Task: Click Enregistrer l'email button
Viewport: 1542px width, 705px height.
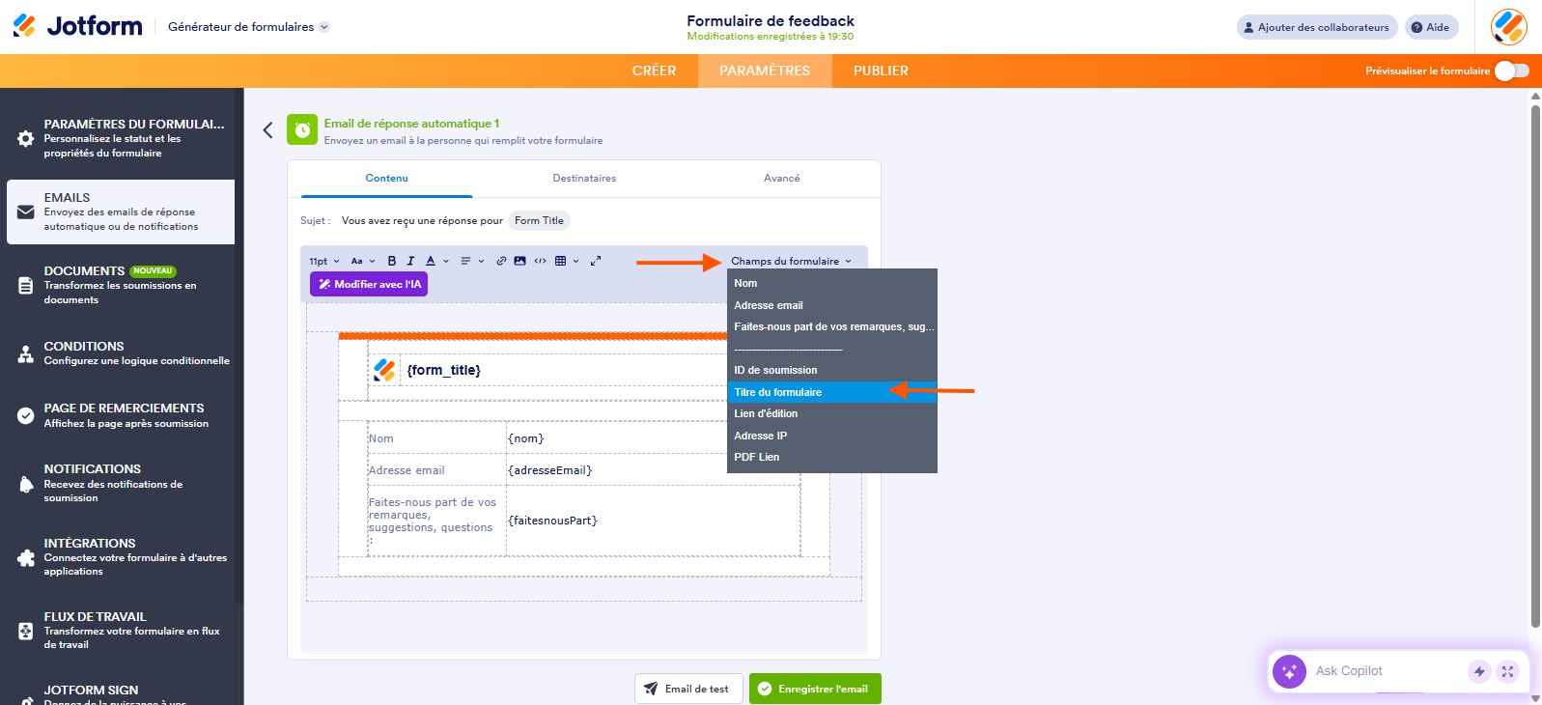Action: (815, 689)
